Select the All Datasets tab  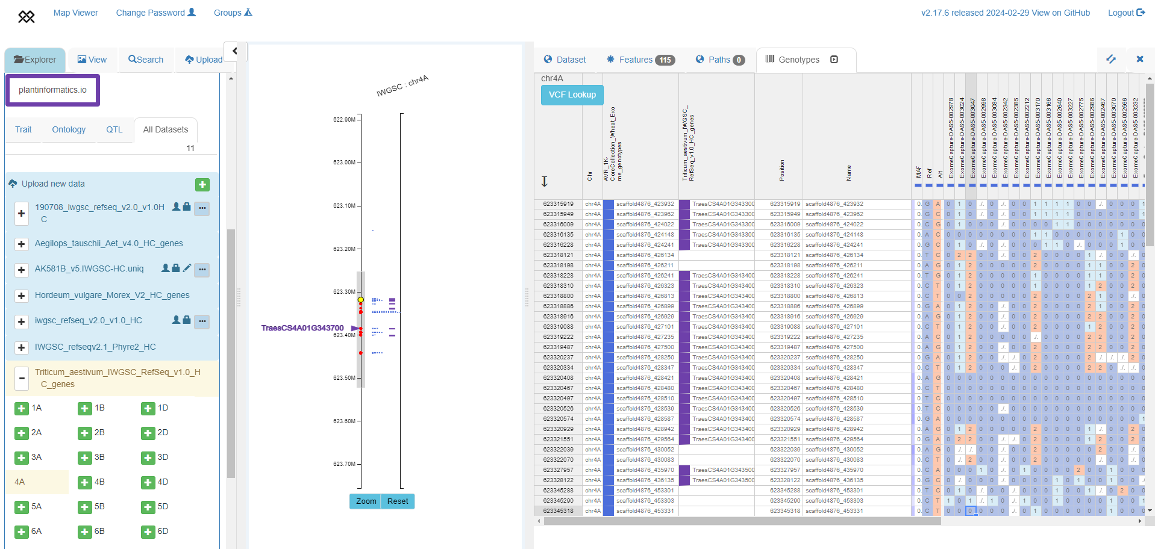(x=166, y=129)
